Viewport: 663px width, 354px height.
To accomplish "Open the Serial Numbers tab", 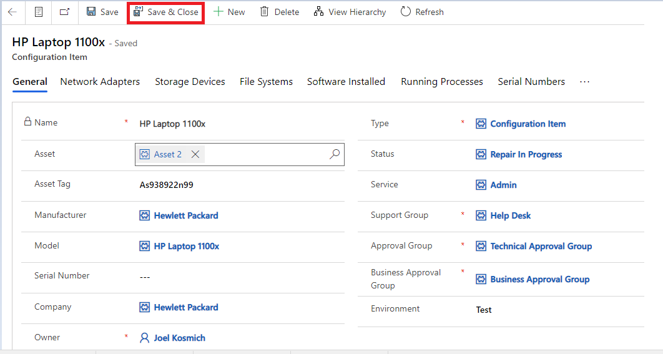I will (x=531, y=82).
